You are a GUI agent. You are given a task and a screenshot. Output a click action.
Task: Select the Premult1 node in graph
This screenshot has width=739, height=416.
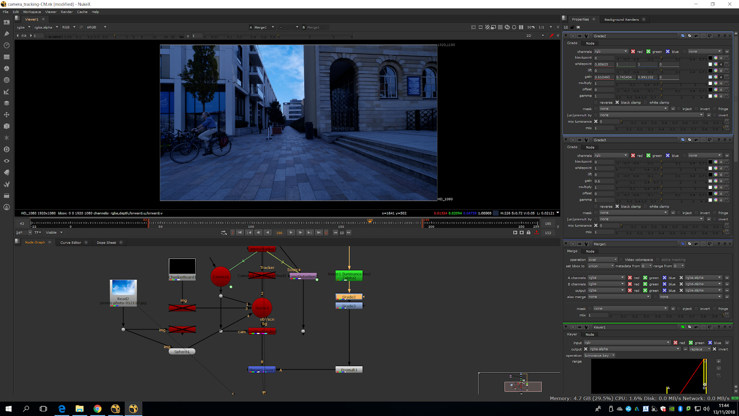[349, 370]
